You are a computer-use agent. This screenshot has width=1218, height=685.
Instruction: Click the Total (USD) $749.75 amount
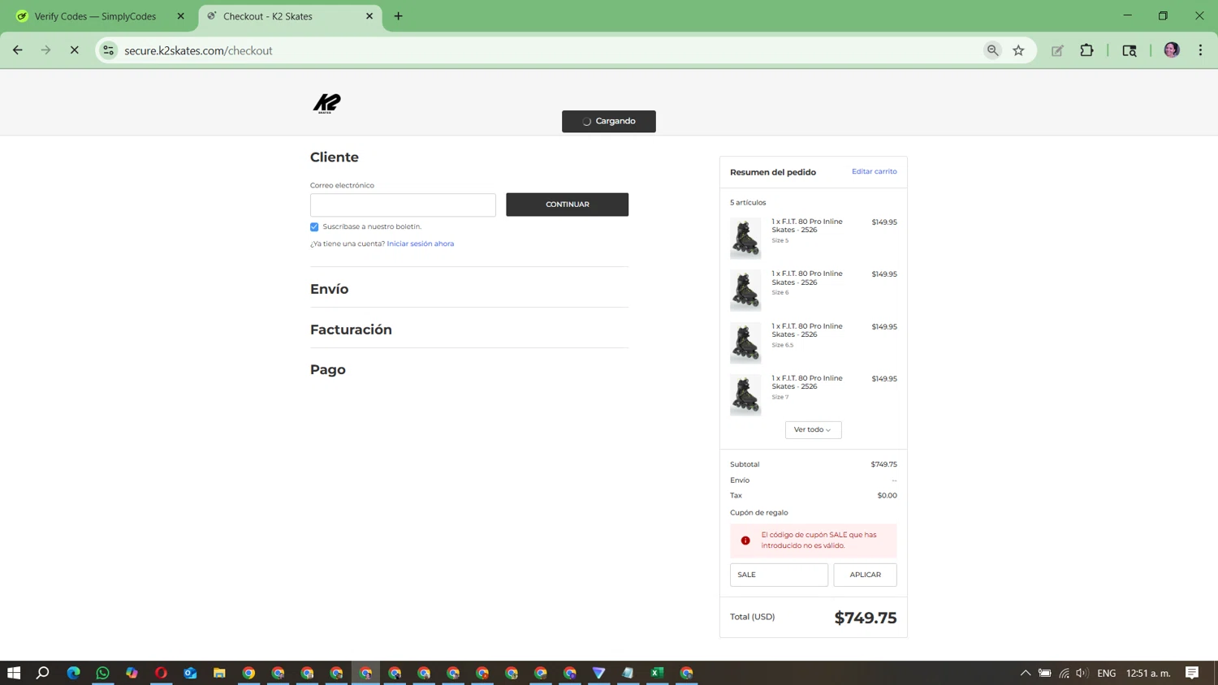(866, 618)
